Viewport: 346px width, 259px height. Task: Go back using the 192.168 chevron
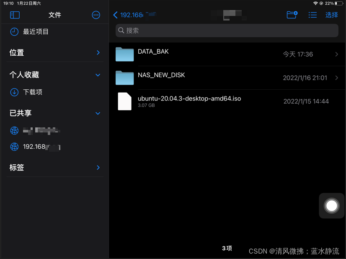(115, 15)
